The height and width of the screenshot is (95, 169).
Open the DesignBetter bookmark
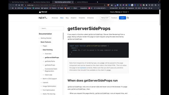click(83, 8)
